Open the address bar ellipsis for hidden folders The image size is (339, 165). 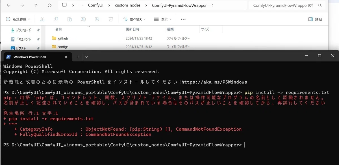(81, 5)
